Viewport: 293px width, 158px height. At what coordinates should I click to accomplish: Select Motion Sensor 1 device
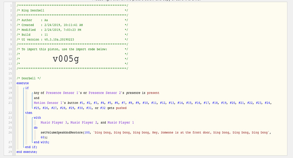tap(48, 103)
